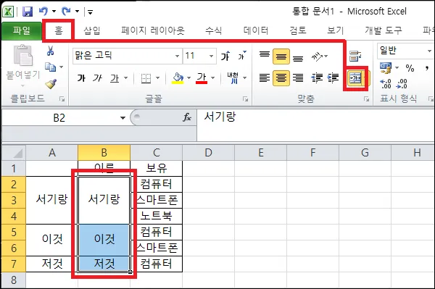Open the 데이터 tab
Screen dimensions: 435x289
point(255,30)
